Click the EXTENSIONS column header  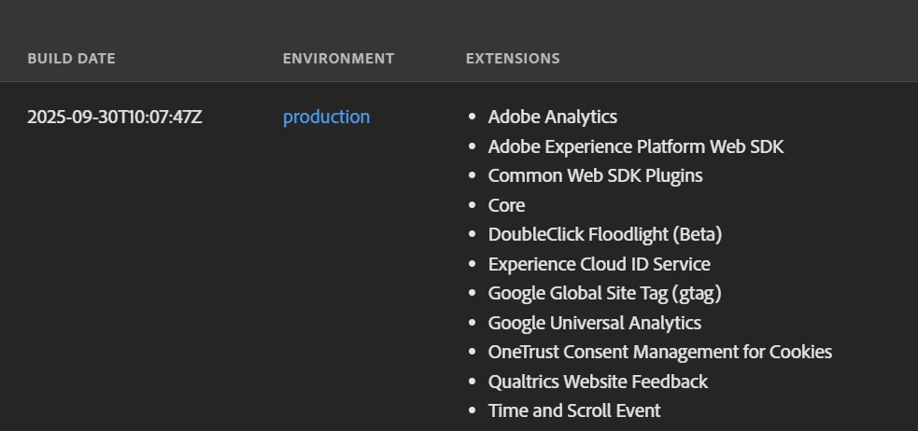513,59
